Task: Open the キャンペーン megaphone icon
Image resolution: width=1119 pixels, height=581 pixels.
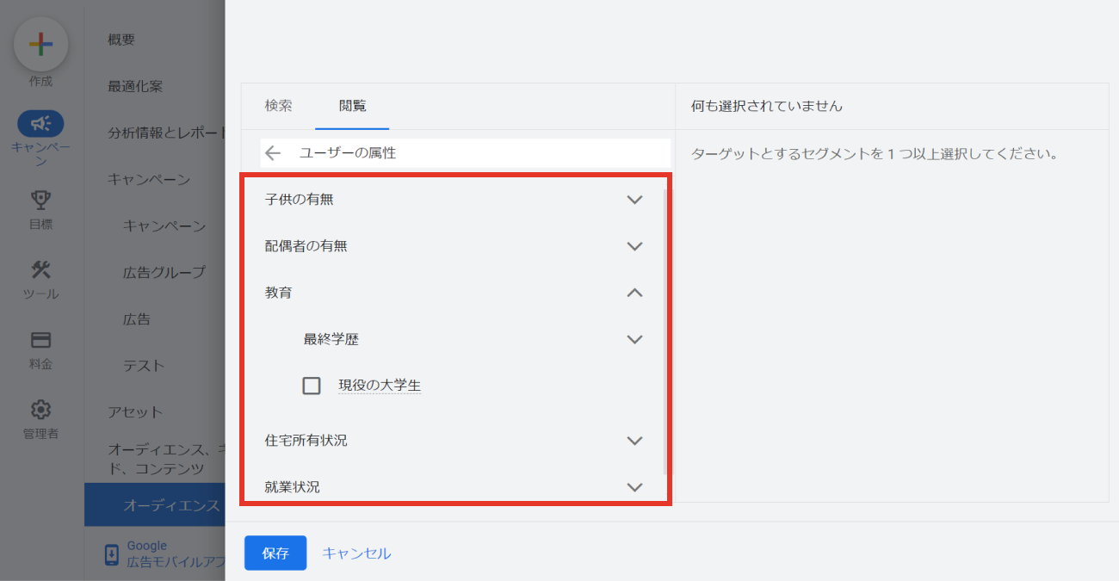Action: pyautogui.click(x=40, y=124)
